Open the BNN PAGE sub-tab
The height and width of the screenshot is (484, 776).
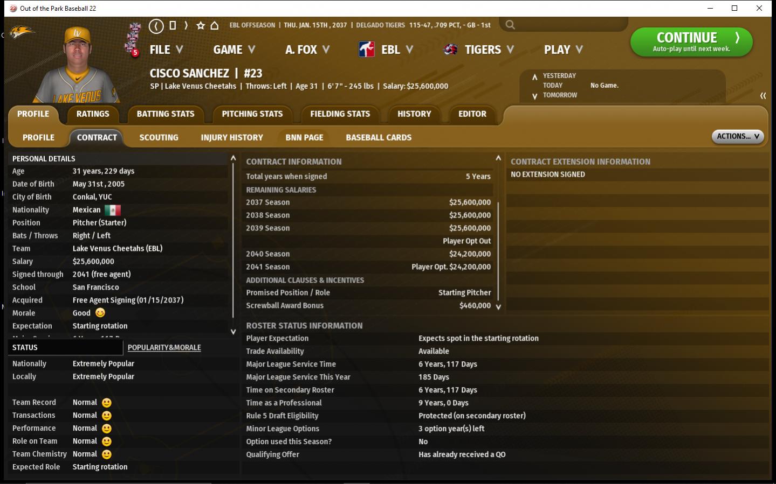(x=304, y=138)
